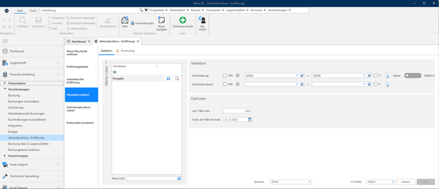Select 0 radio in Buchhaltung row
This screenshot has height=189, width=439.
376,75
